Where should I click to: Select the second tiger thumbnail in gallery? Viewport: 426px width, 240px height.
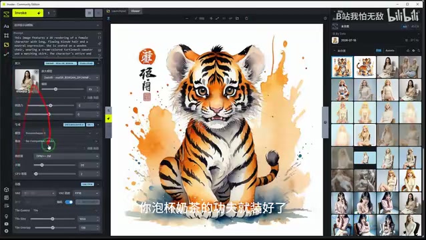[x=365, y=67]
